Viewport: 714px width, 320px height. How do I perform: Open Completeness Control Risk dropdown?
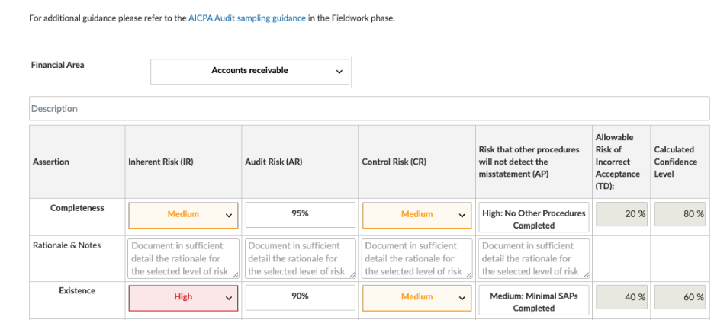pos(417,215)
